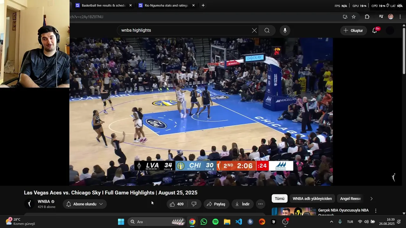Screen dimensions: 406x228
Task: Open YouTube account avatar at top right
Action: pos(390,30)
